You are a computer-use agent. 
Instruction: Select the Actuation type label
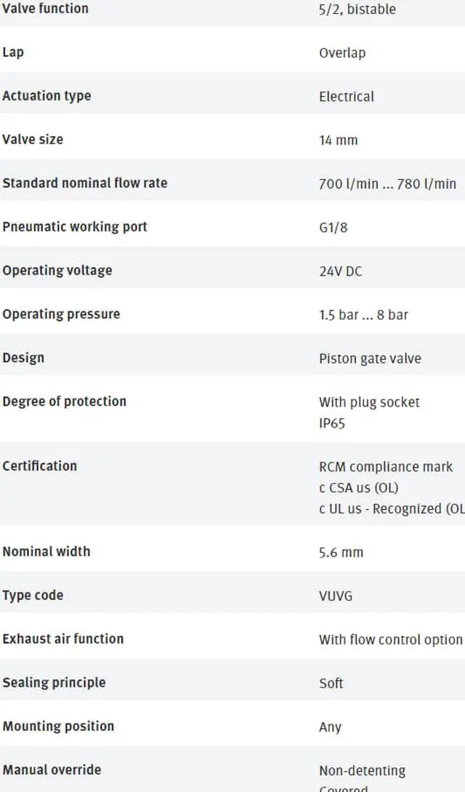tap(46, 96)
